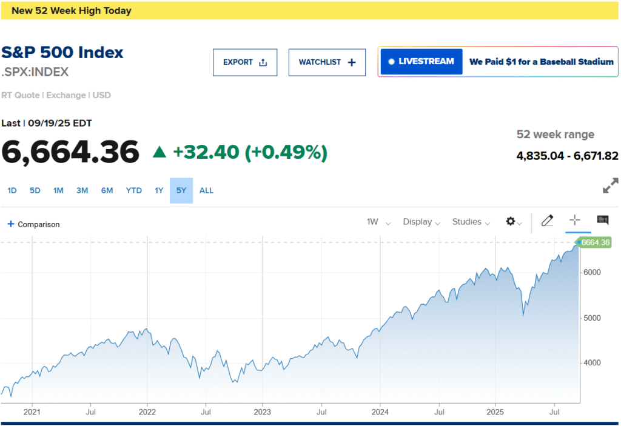Click the Export upload icon

point(263,62)
